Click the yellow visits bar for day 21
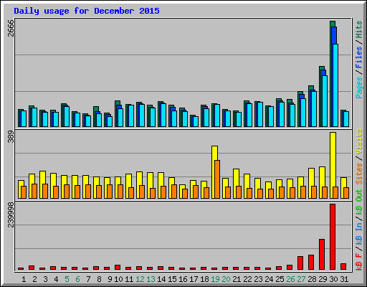 (236, 184)
